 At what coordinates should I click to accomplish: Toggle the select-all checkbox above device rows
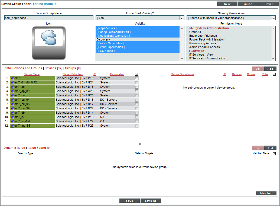tap(136, 74)
